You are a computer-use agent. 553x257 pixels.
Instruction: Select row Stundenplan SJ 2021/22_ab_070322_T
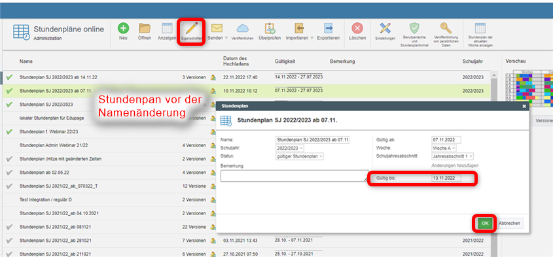click(109, 186)
